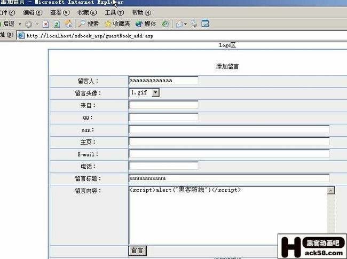The width and height of the screenshot is (347, 259).
Task: Open the Back history dropdown arrow
Action: [x=20, y=24]
